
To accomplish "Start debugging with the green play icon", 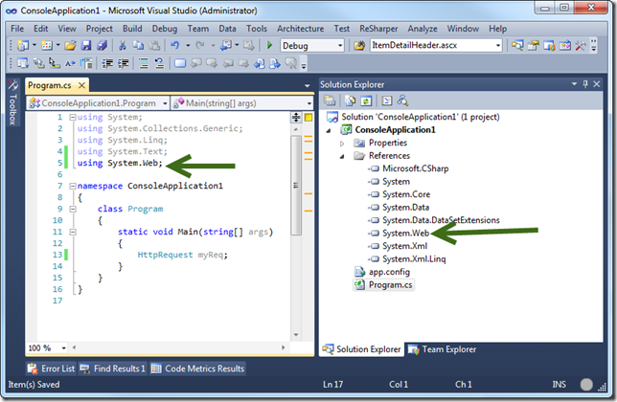I will coord(269,46).
